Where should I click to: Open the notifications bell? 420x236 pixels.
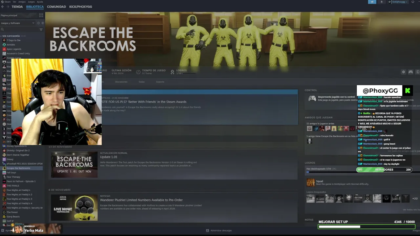[381, 2]
